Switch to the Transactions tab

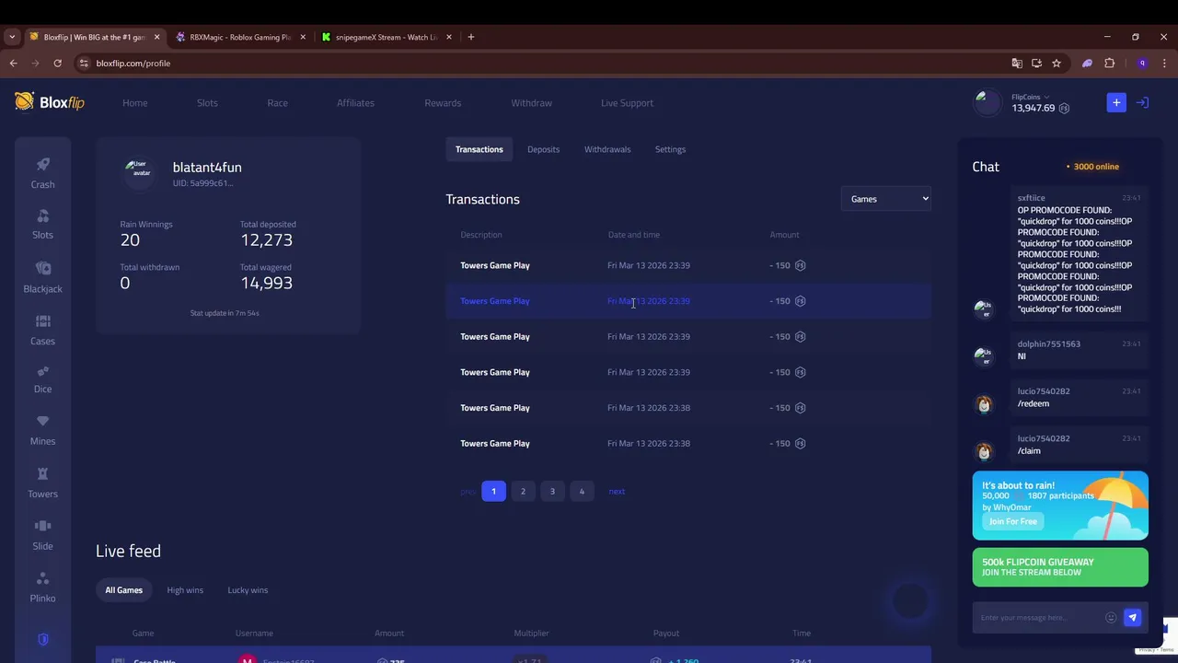click(x=479, y=149)
